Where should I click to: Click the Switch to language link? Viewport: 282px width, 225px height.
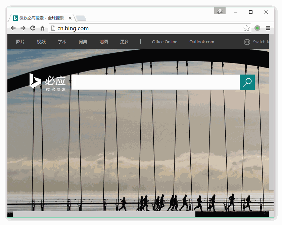[261, 42]
